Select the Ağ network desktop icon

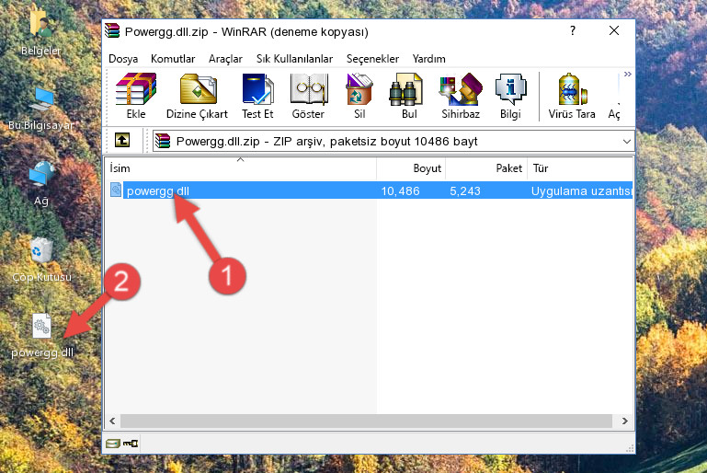coord(41,183)
